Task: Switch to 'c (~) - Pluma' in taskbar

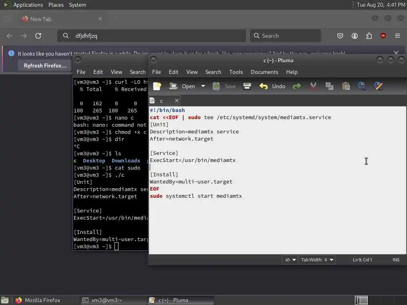Action: point(180,300)
